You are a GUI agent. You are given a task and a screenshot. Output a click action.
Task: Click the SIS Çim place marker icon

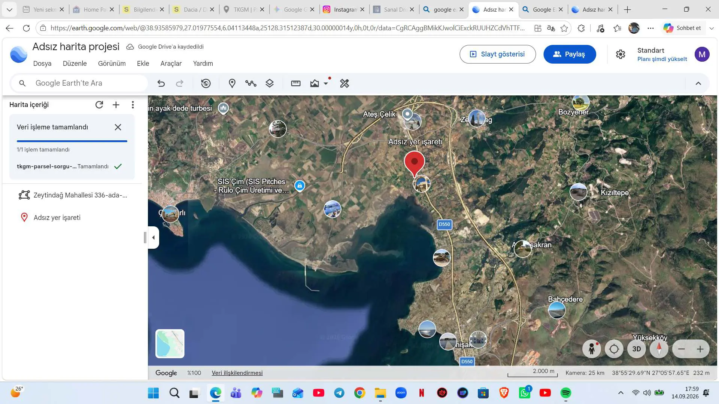(x=300, y=186)
